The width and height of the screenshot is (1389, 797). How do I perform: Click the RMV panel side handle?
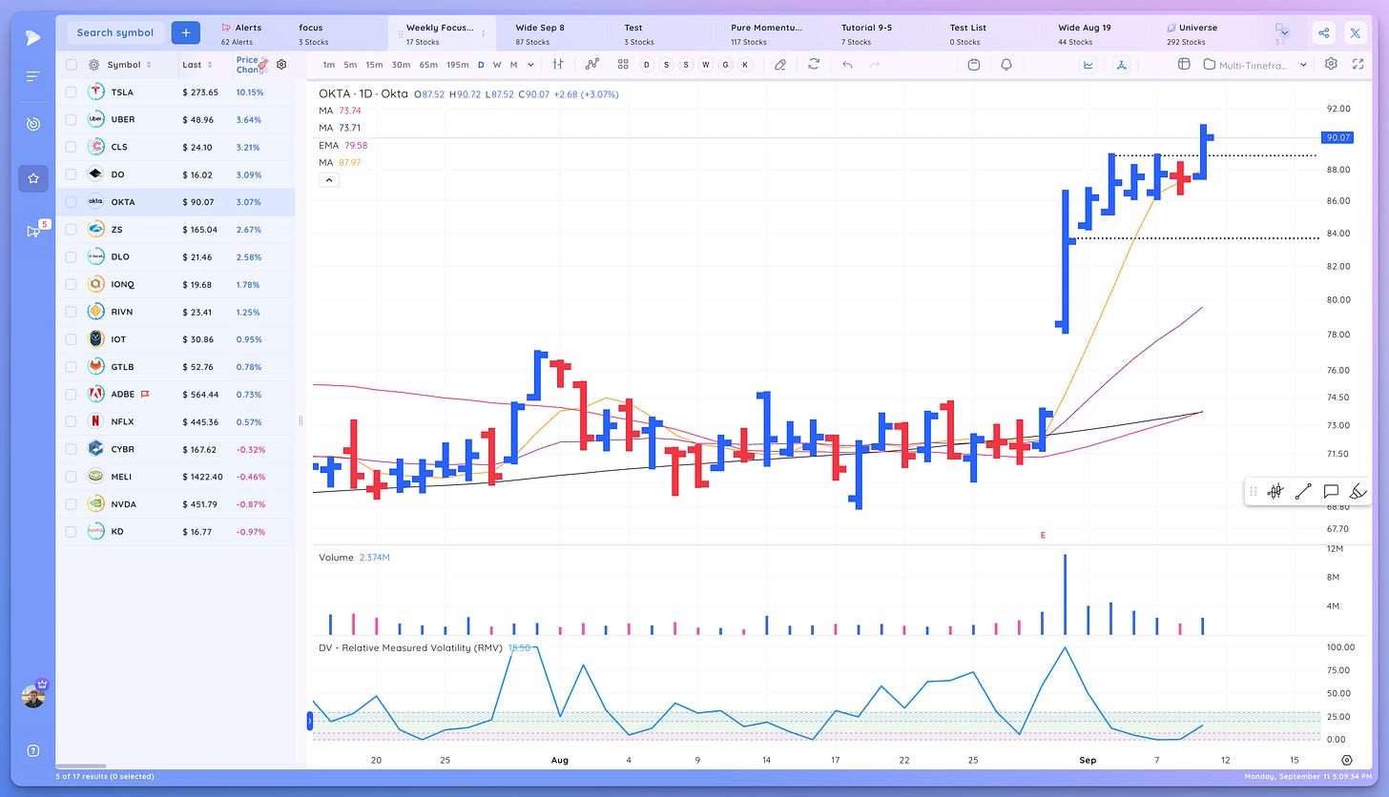(x=309, y=722)
